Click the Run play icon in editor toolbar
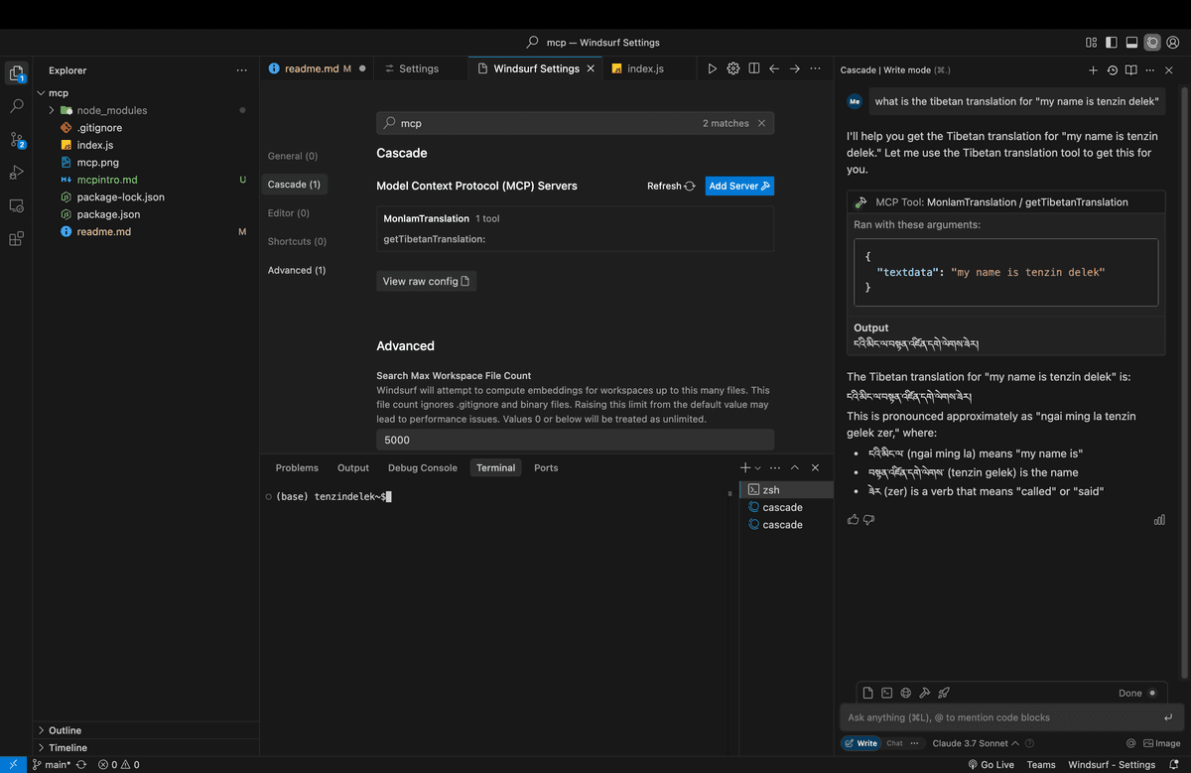 click(712, 68)
